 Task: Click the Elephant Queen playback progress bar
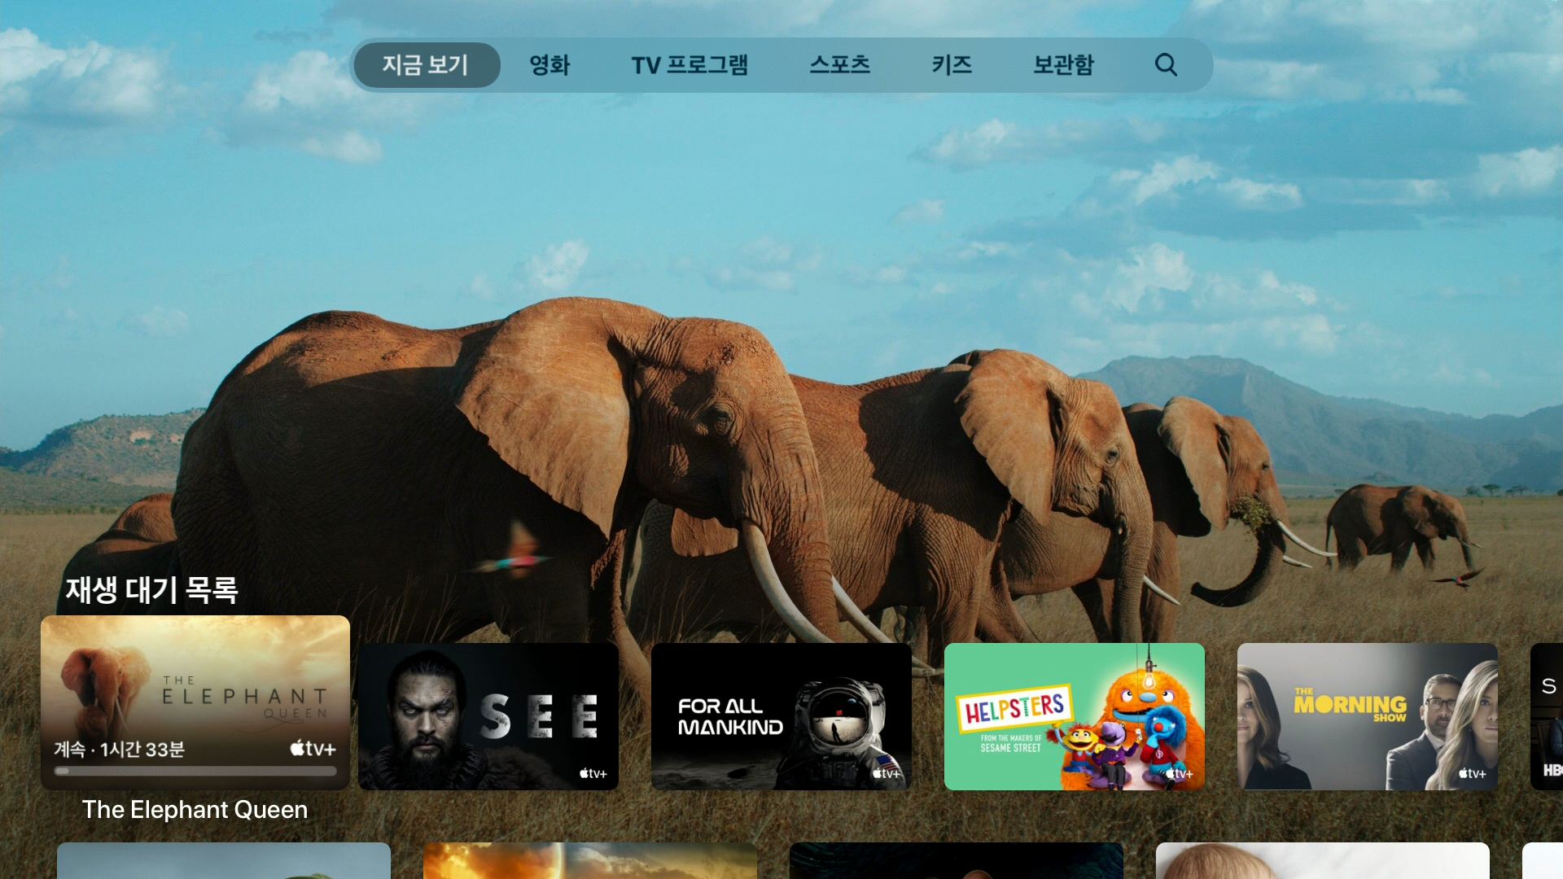(195, 771)
